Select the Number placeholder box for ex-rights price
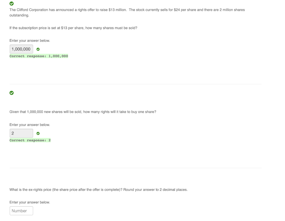 click(x=21, y=211)
